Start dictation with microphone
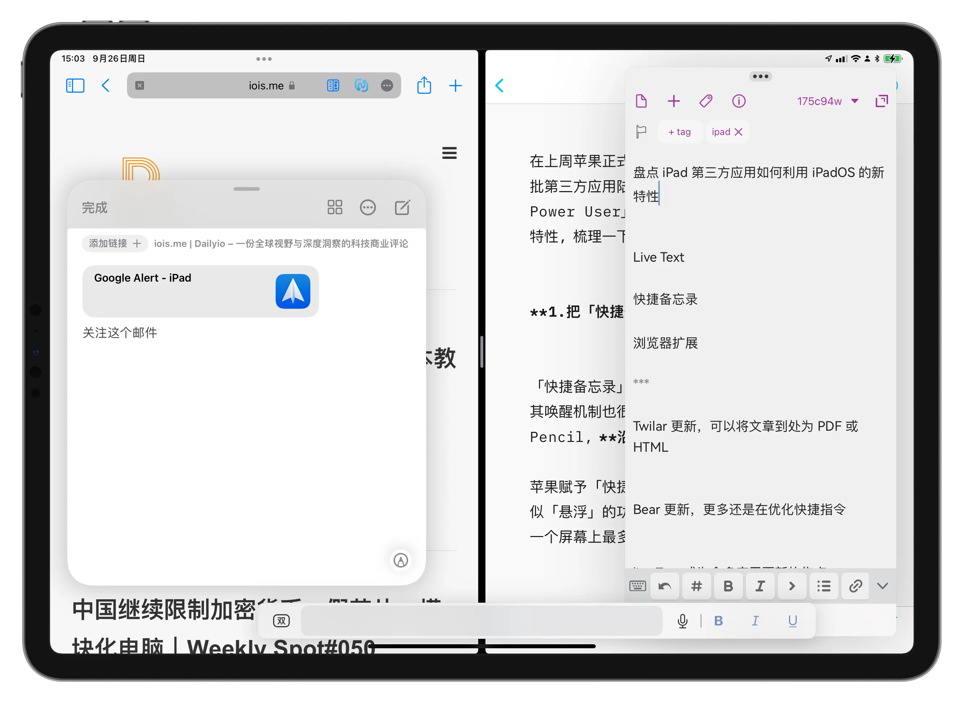The width and height of the screenshot is (964, 704). tap(683, 621)
